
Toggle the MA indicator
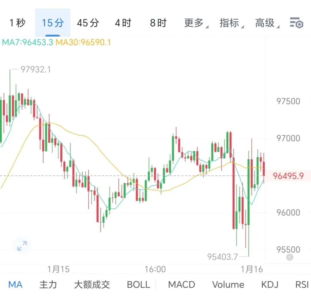click(15, 285)
